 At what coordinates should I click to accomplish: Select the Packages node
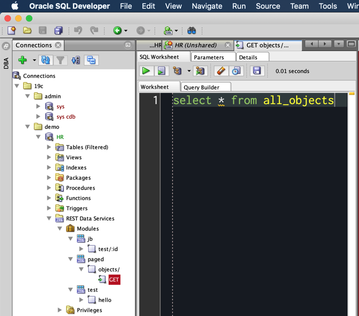tap(78, 178)
